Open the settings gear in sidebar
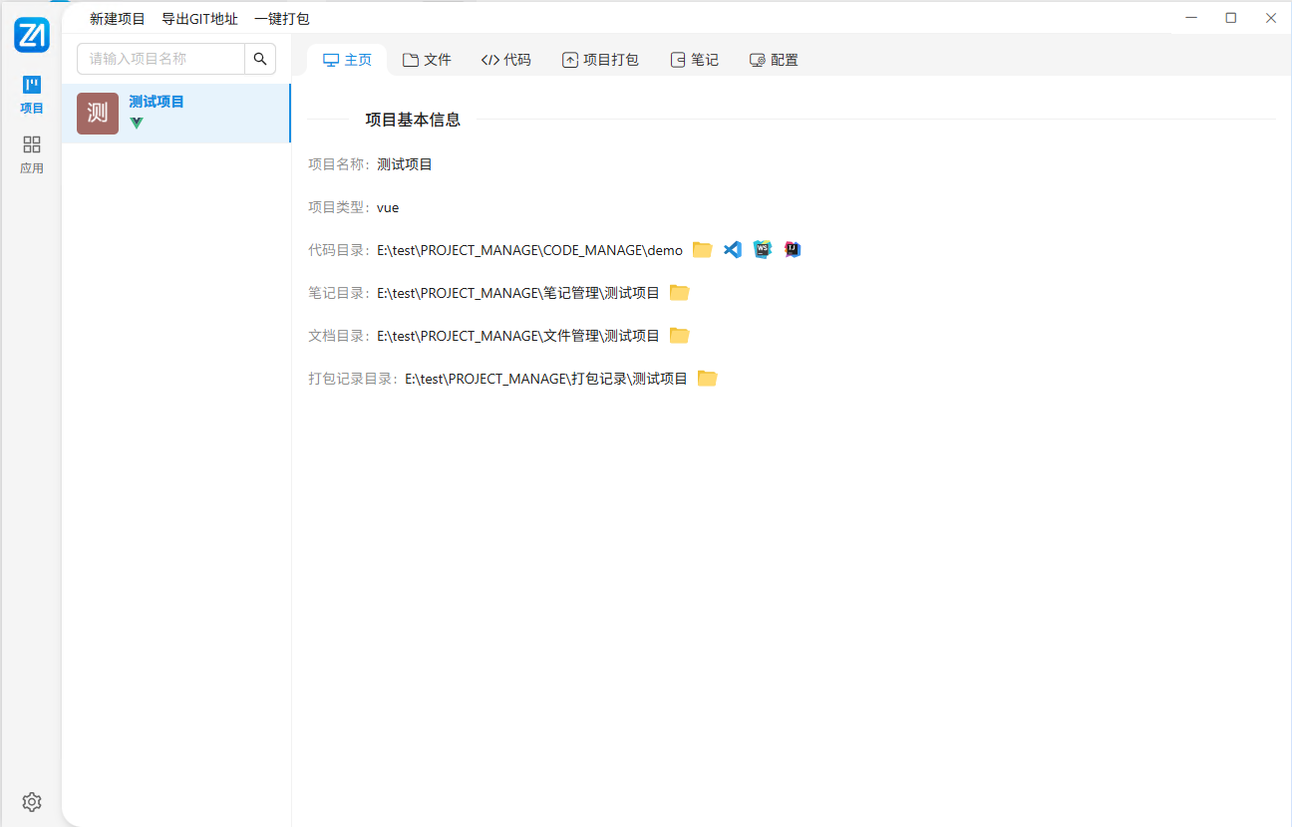The height and width of the screenshot is (827, 1292). click(32, 802)
